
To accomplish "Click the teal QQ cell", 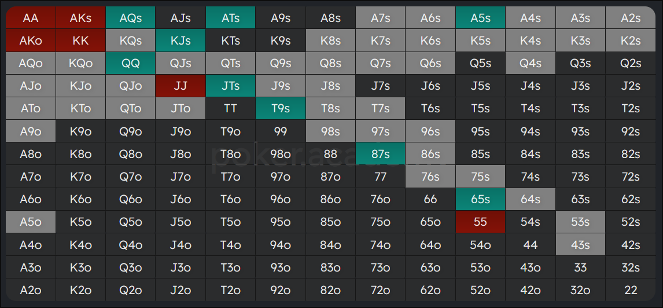I will [131, 63].
